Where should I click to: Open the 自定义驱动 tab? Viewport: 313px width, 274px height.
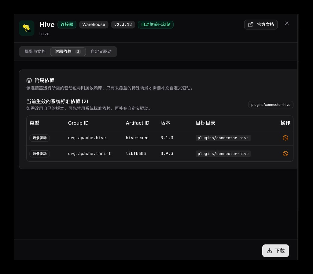pyautogui.click(x=101, y=52)
